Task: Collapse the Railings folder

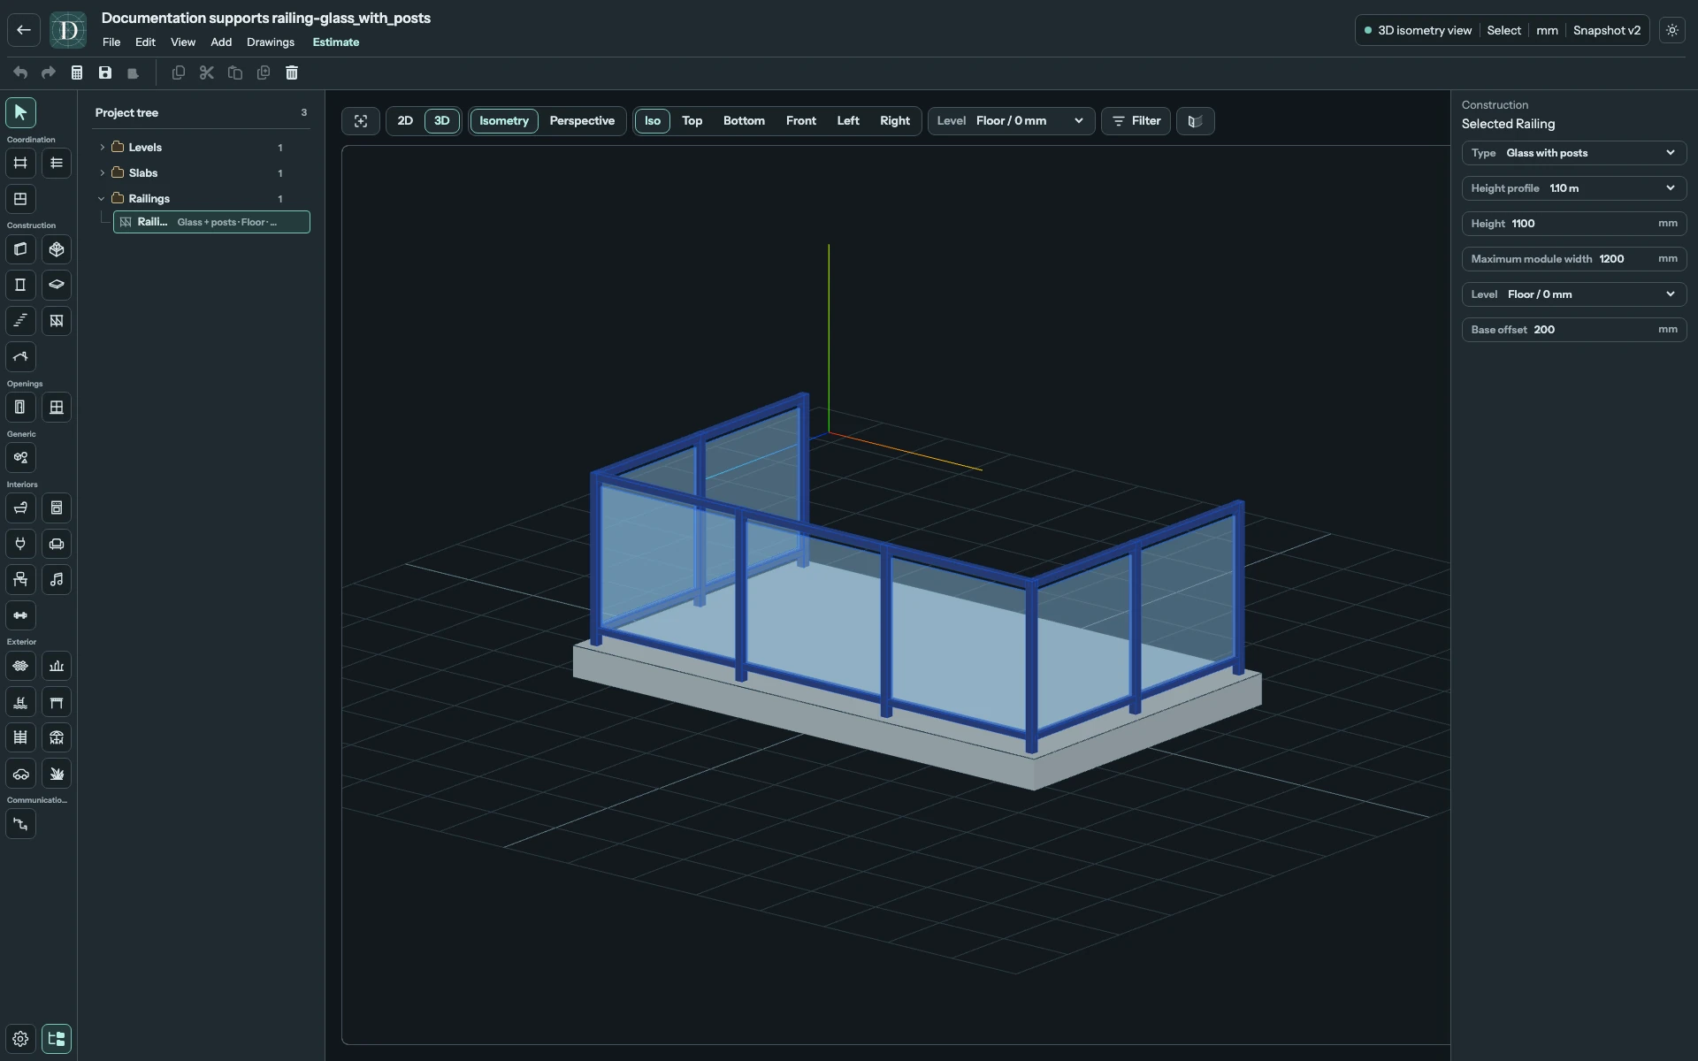Action: [x=102, y=199]
